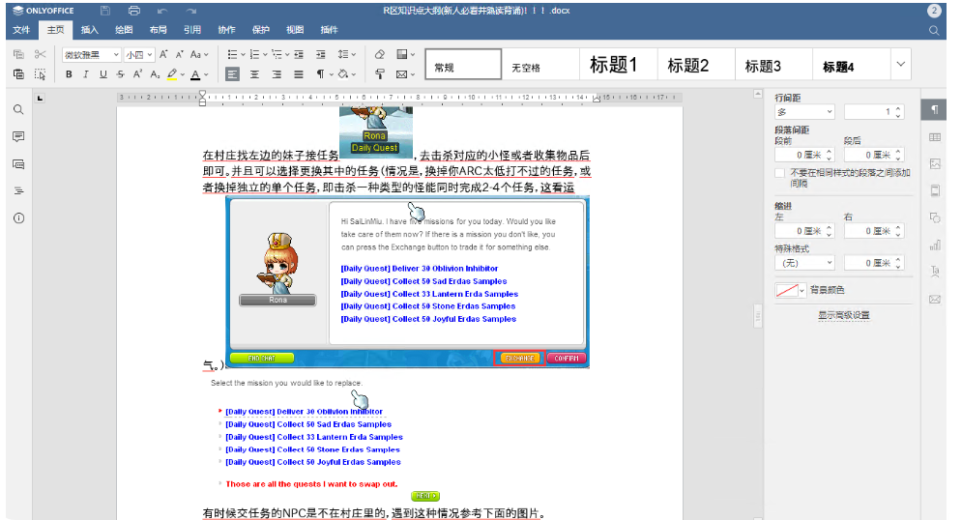Open the change case Aa dropdown
Image resolution: width=962 pixels, height=520 pixels.
(199, 54)
